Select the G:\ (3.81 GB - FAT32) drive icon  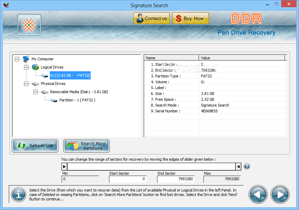coord(44,75)
